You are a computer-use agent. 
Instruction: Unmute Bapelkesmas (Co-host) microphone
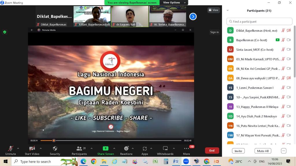283,40
